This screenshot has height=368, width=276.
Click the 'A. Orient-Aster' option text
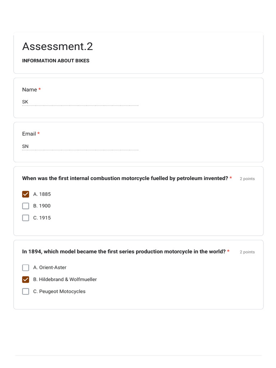tap(50, 268)
